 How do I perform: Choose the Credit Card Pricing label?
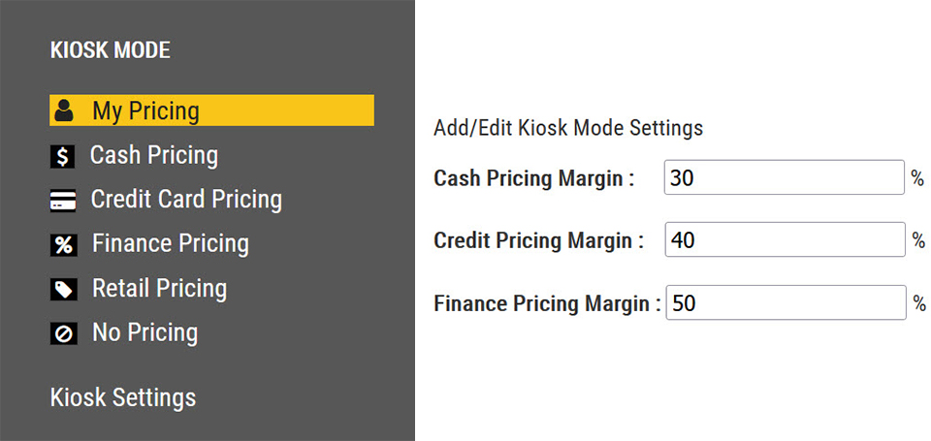point(186,200)
